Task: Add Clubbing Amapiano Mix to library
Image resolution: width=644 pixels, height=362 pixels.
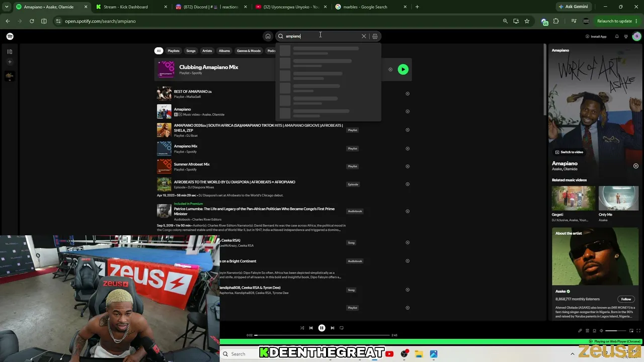Action: [x=390, y=69]
